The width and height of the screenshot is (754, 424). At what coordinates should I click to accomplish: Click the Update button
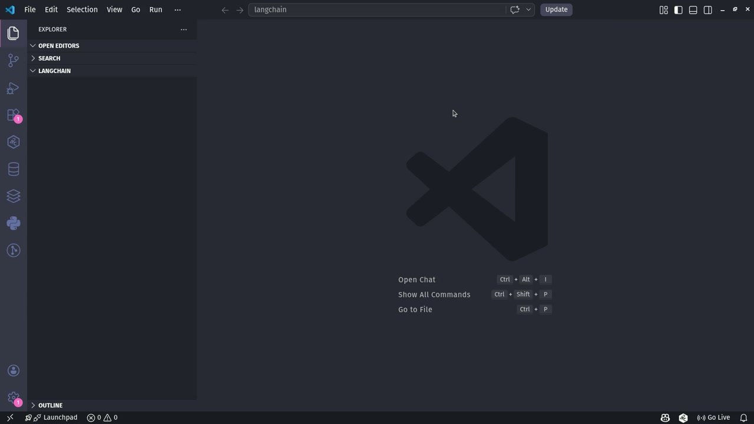556,9
